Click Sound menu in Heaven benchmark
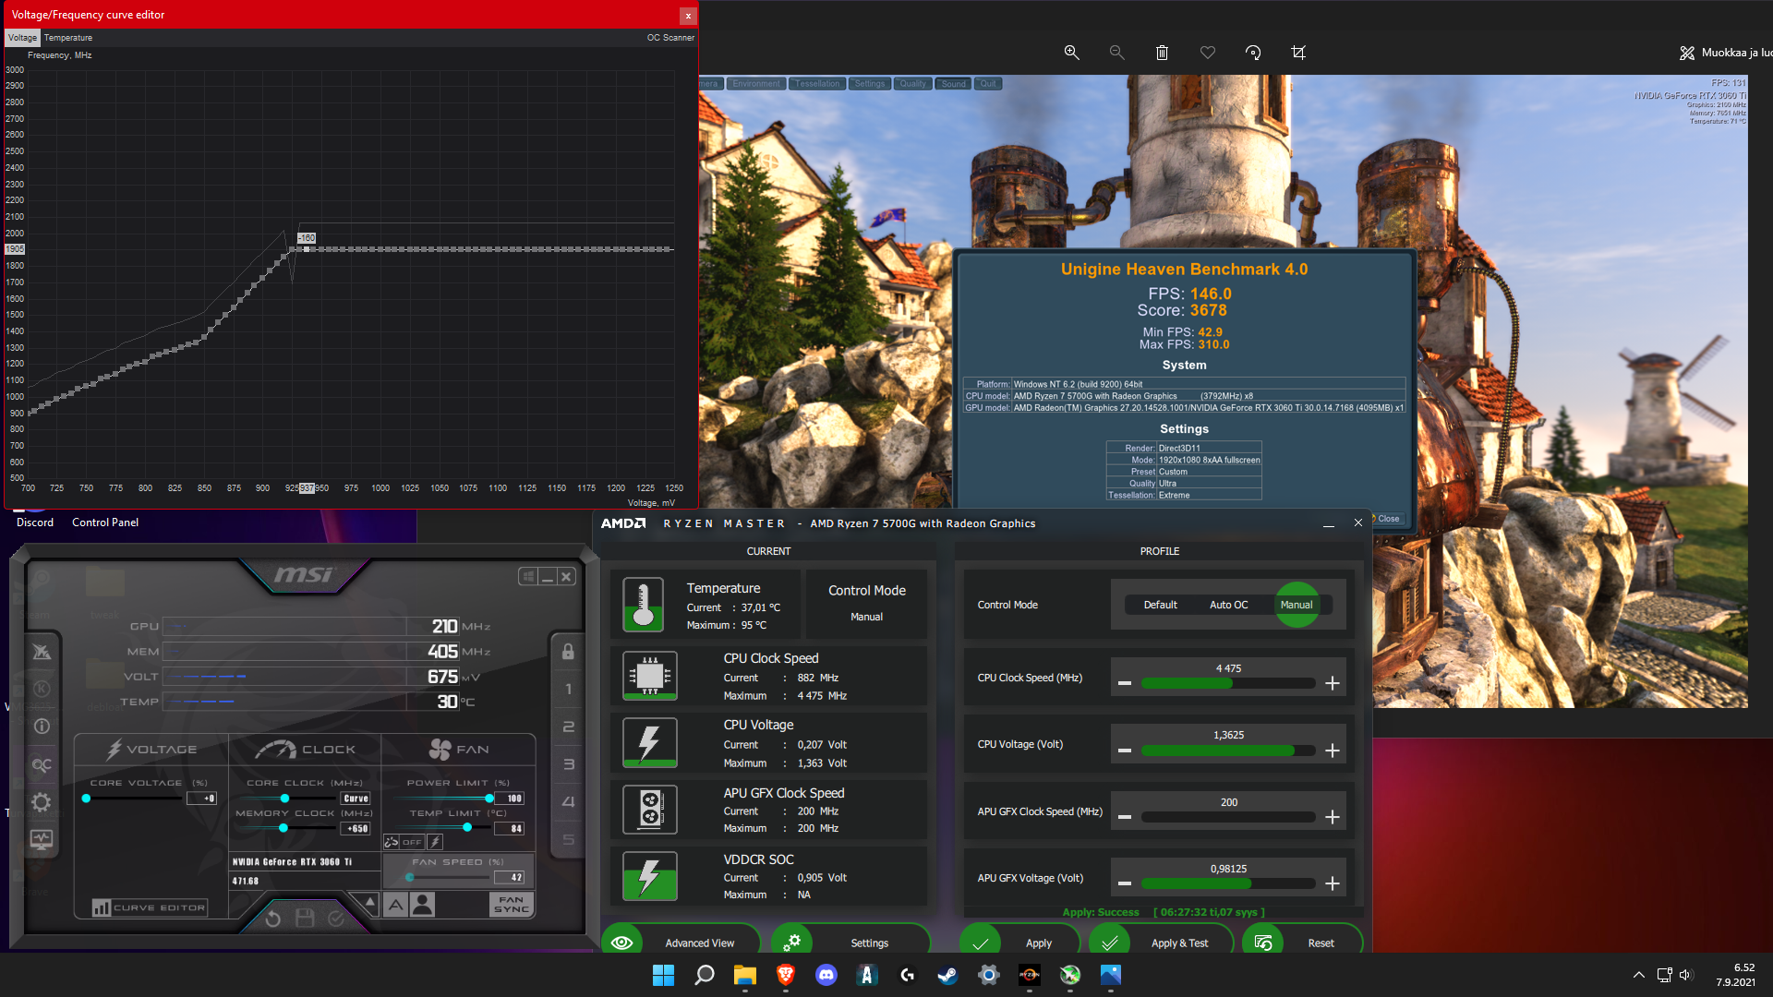1773x997 pixels. point(954,84)
